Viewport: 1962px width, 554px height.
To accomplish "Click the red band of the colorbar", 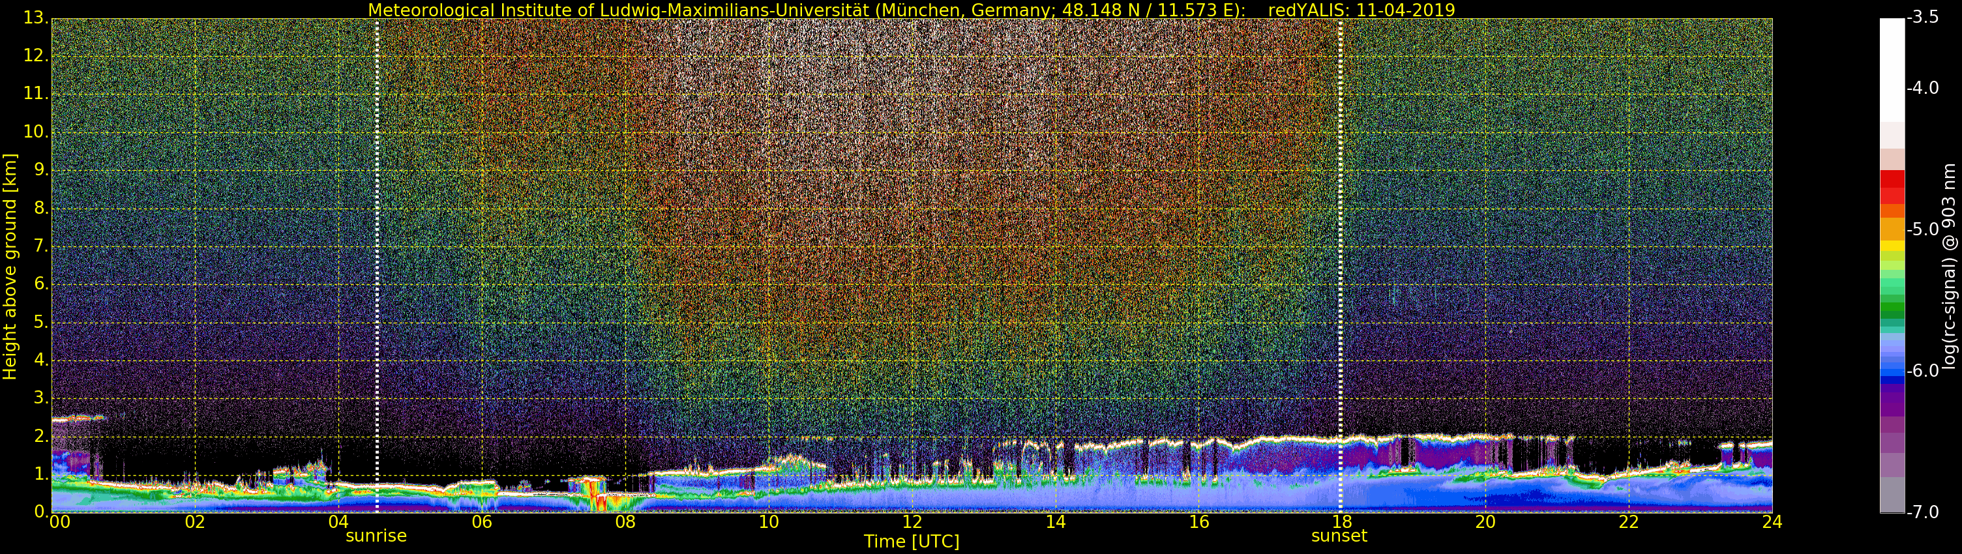I will pyautogui.click(x=1892, y=186).
